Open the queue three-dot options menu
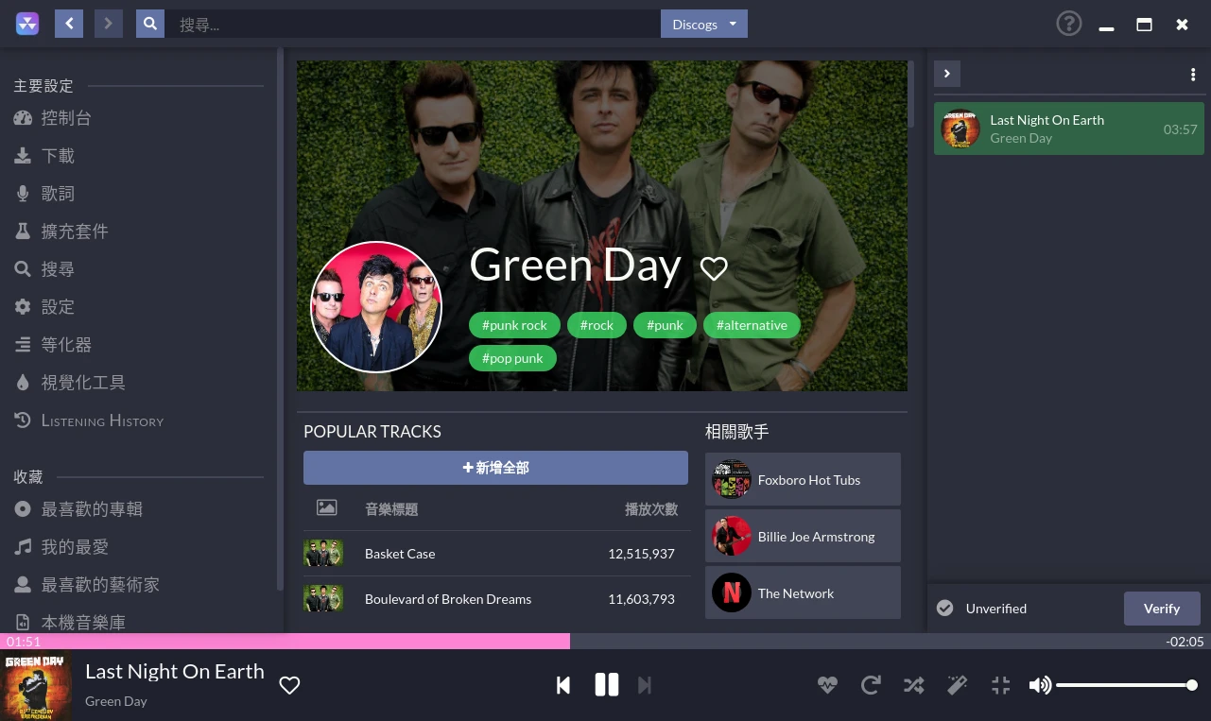1211x721 pixels. (1192, 75)
